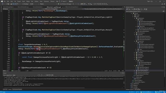Click the Undo toolbar icon
166x93 pixels.
[18, 4]
